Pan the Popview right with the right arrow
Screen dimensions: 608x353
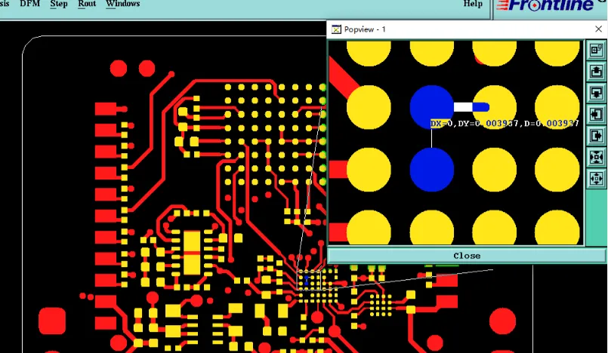point(596,136)
